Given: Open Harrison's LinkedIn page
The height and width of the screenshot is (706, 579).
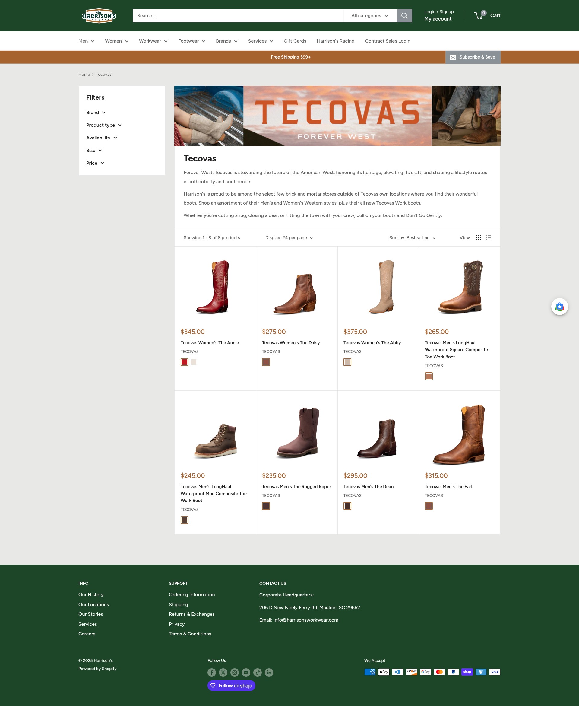Looking at the screenshot, I should [x=269, y=672].
